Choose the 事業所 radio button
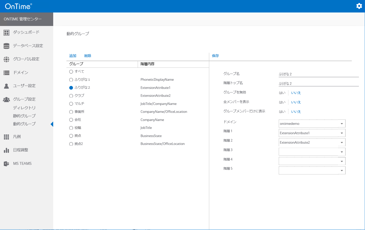 71,112
